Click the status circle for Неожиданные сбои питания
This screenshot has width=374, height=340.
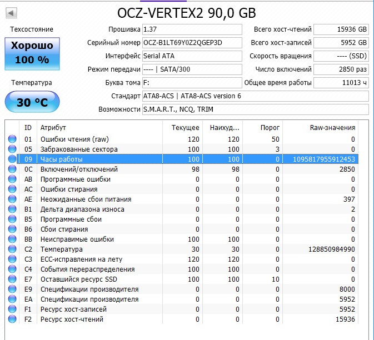12,199
